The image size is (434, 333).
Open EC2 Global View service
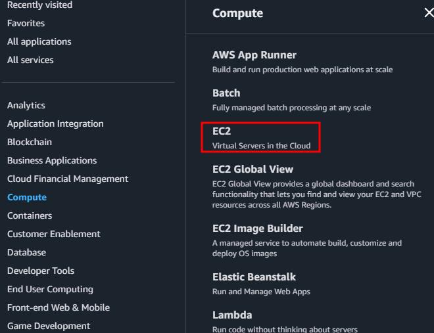coord(253,169)
